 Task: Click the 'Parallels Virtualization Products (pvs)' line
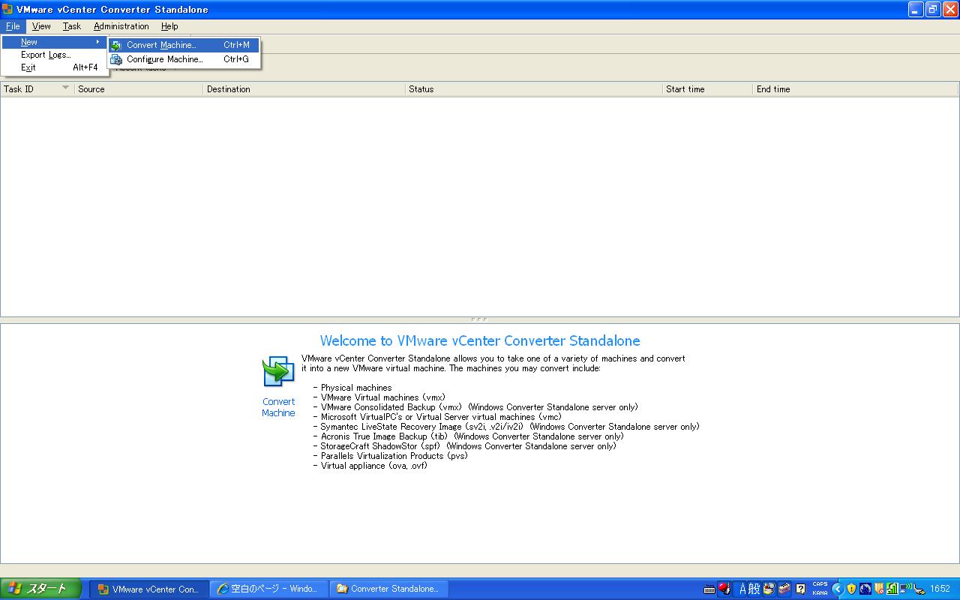tap(394, 456)
